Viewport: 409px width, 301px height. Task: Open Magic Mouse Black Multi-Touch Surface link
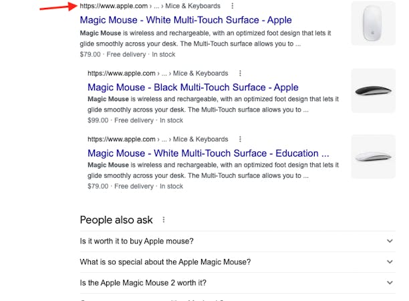[x=193, y=87]
